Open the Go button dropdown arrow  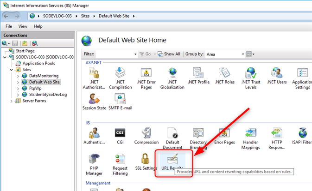155,54
